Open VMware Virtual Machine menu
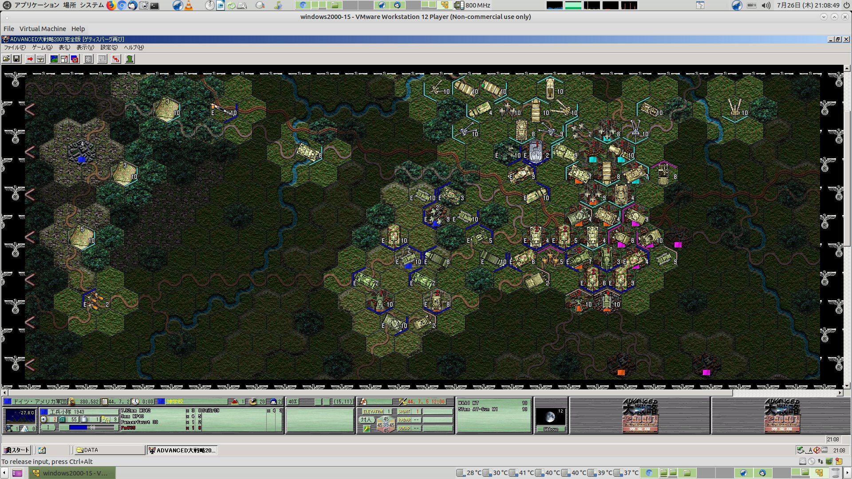The image size is (852, 479). (x=43, y=29)
